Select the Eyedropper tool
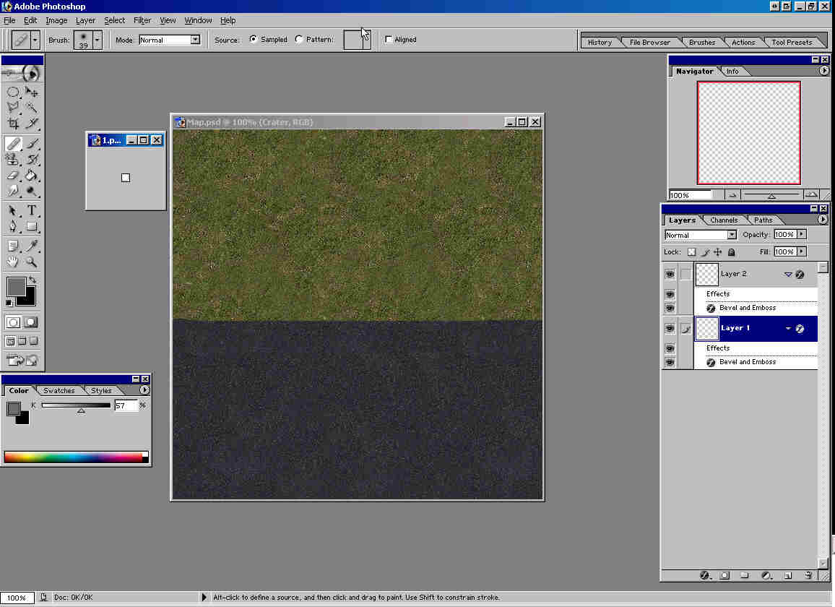The image size is (835, 607). pyautogui.click(x=32, y=246)
